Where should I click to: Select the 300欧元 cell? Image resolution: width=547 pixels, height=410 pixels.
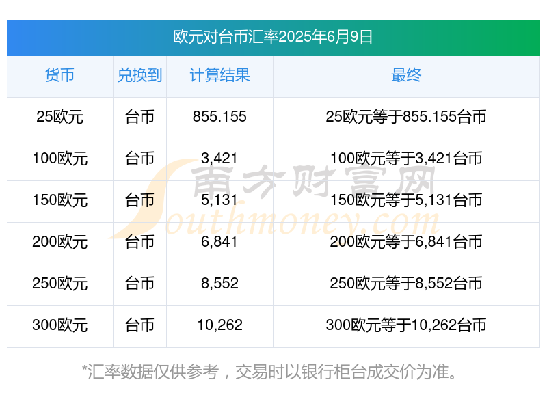coord(59,325)
